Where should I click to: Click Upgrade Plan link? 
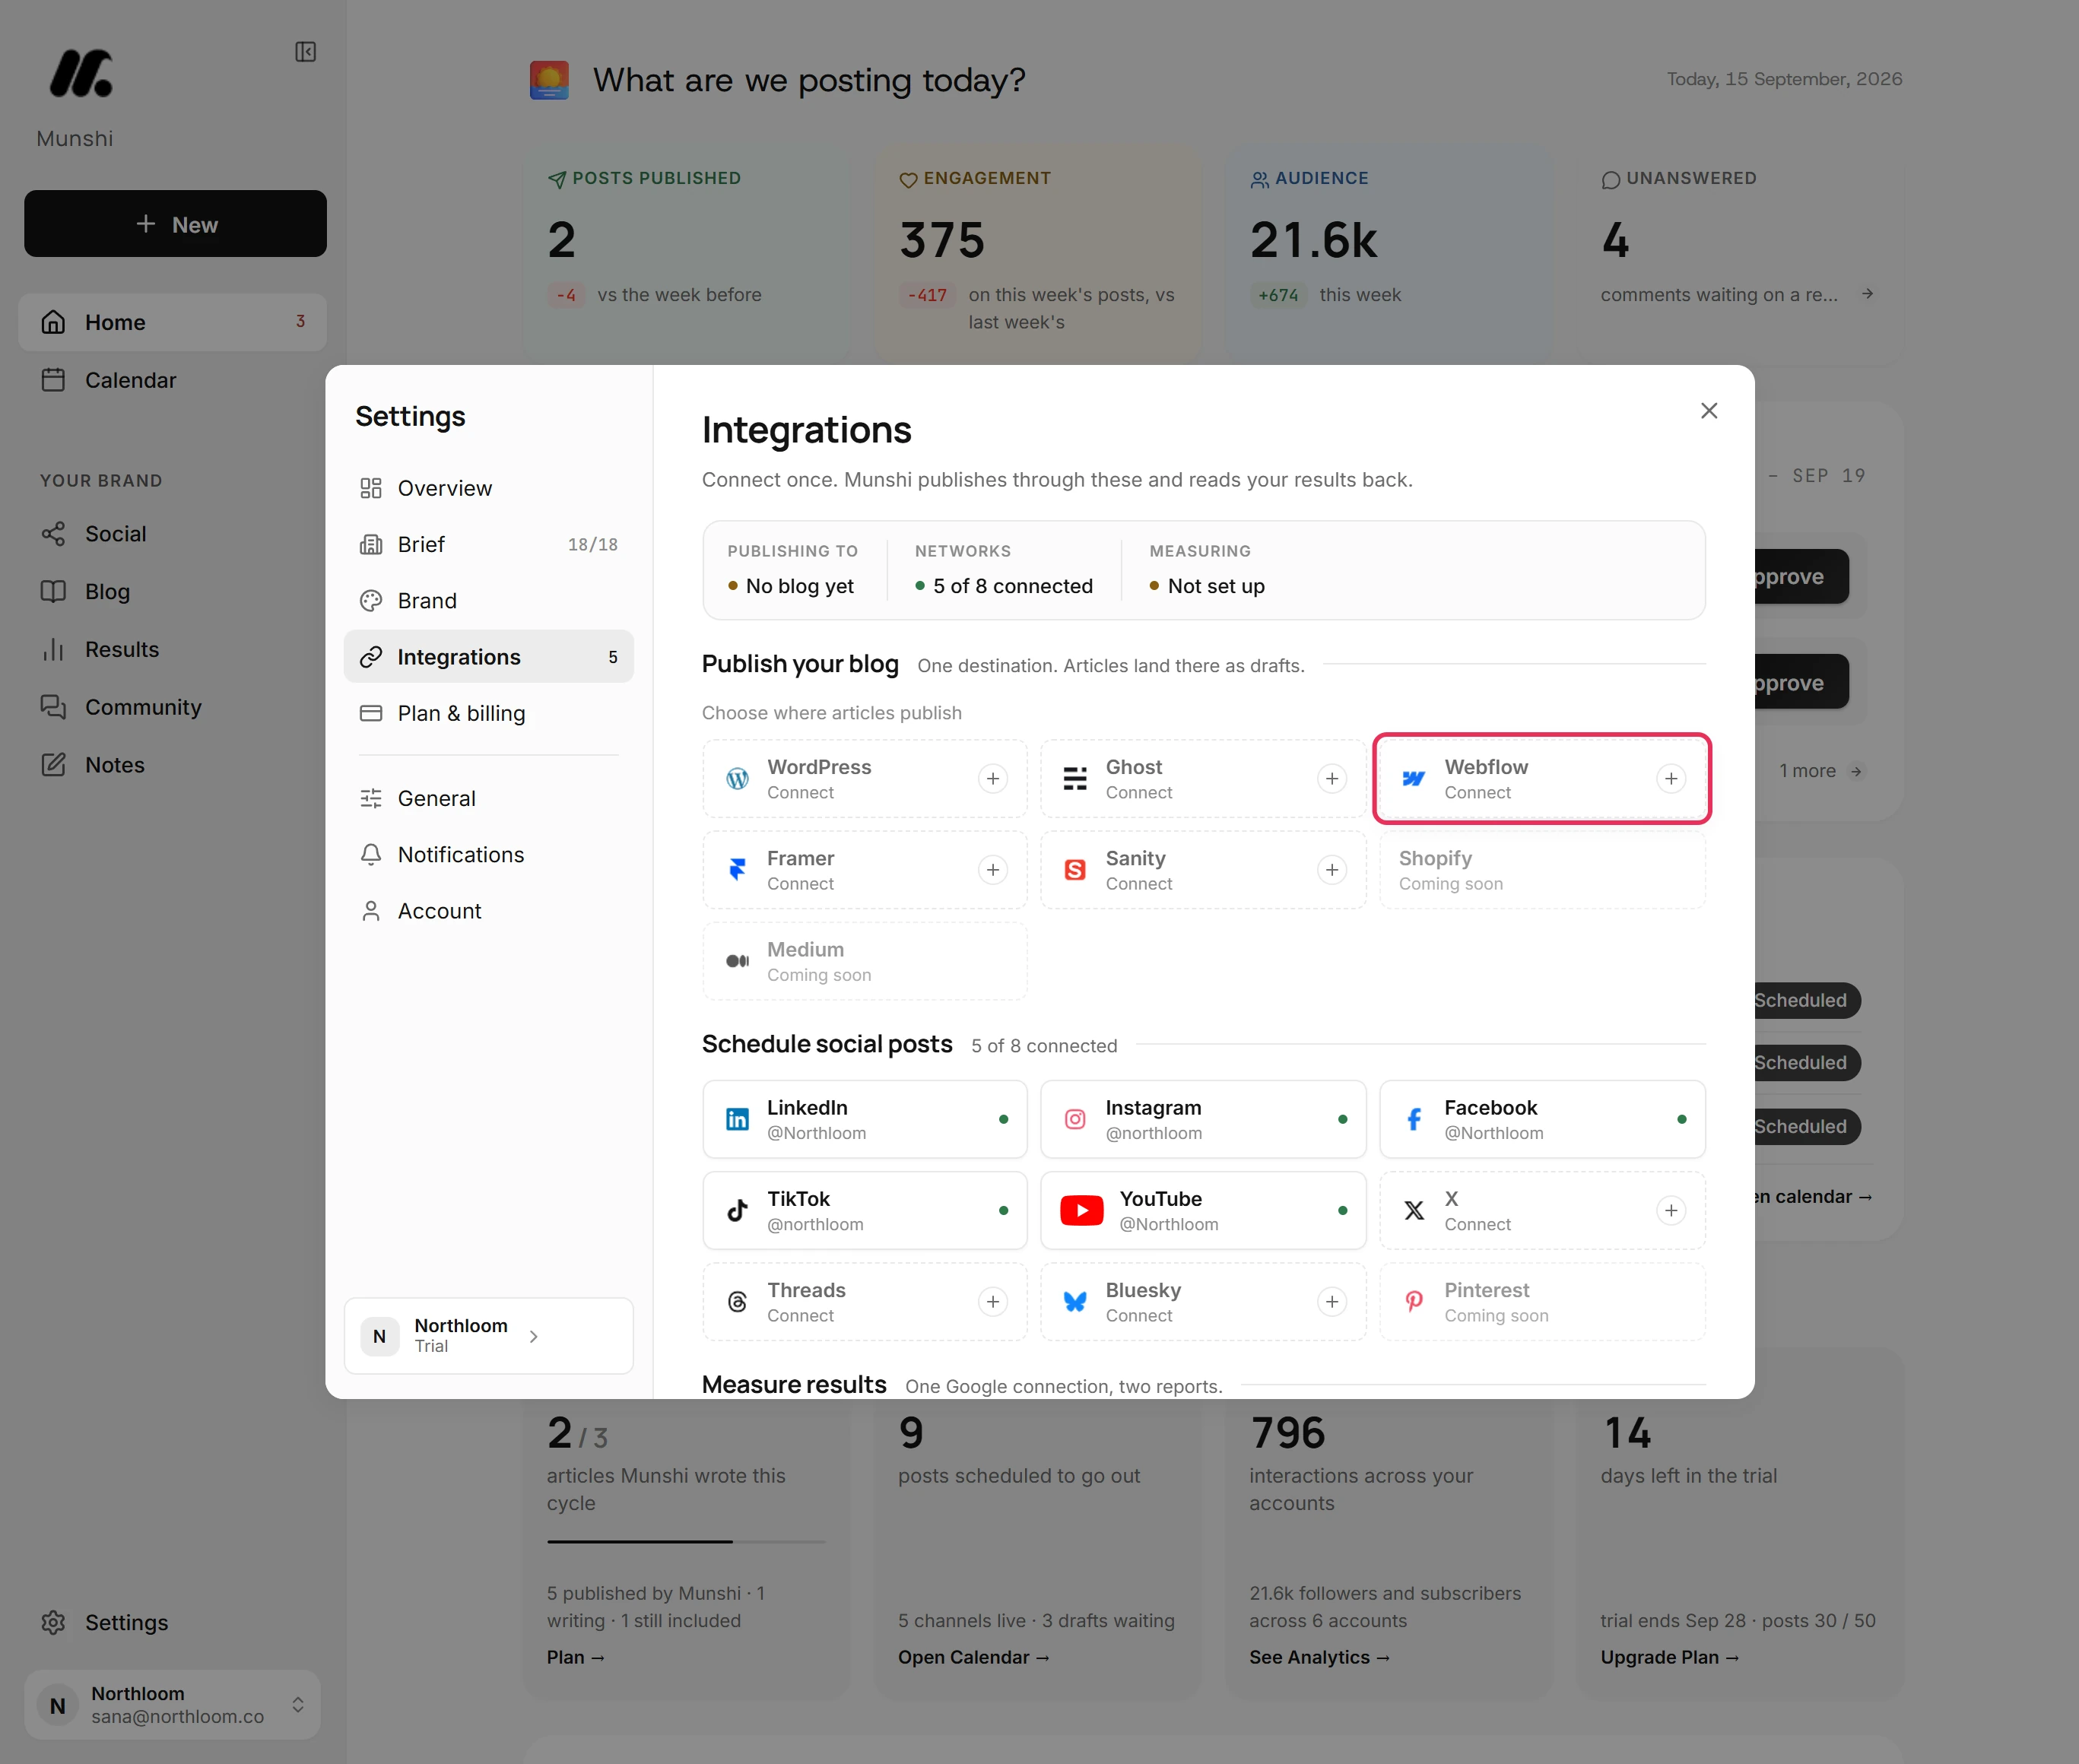(x=1669, y=1657)
